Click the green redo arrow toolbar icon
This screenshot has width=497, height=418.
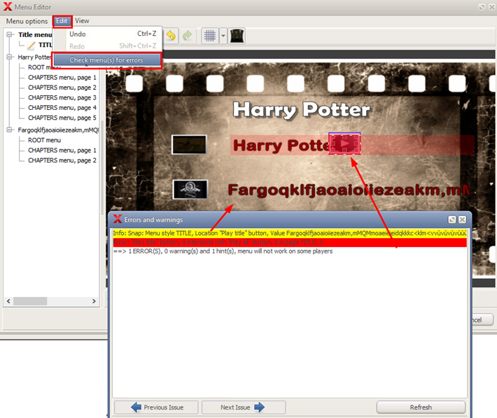pos(188,36)
